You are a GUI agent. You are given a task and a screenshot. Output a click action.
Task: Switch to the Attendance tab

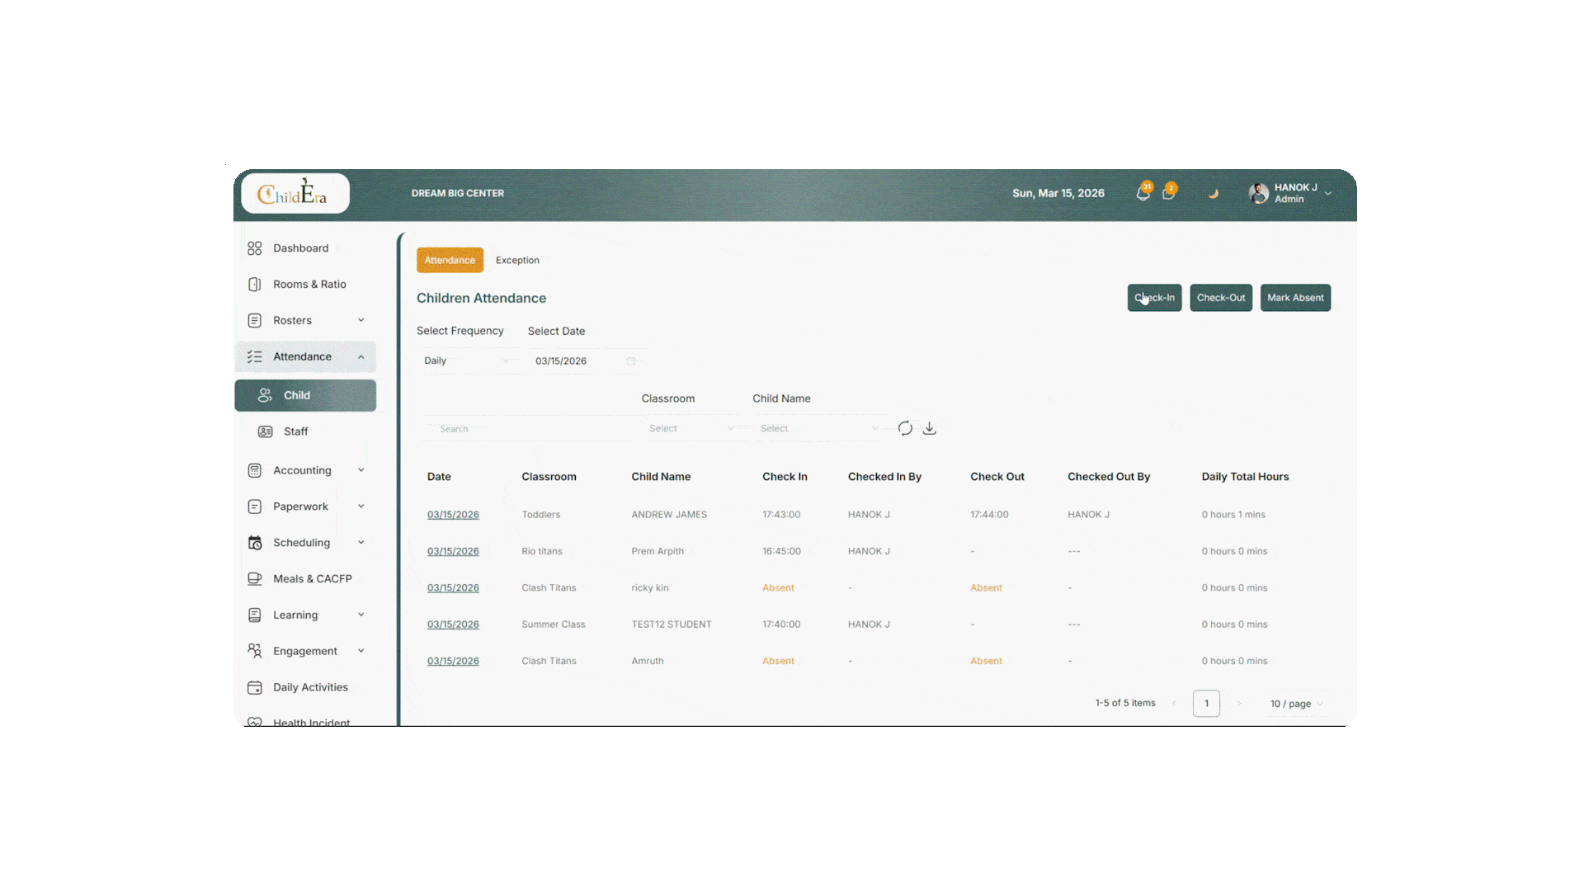click(x=450, y=261)
